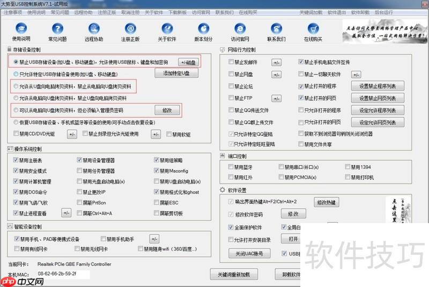
Task: Click the +/- button beside 禁止进程查看
Action: (x=66, y=213)
